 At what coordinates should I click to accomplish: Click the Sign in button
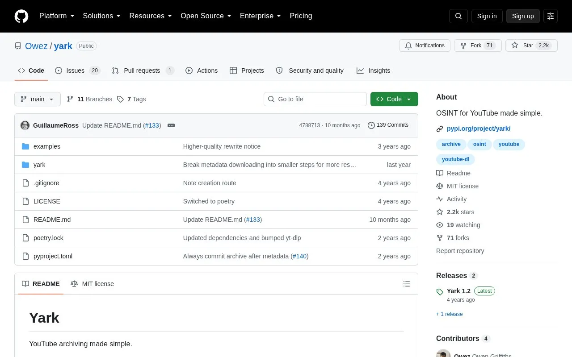point(487,16)
